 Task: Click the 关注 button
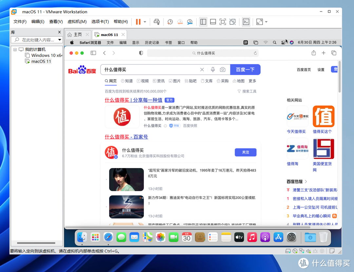pos(246,152)
